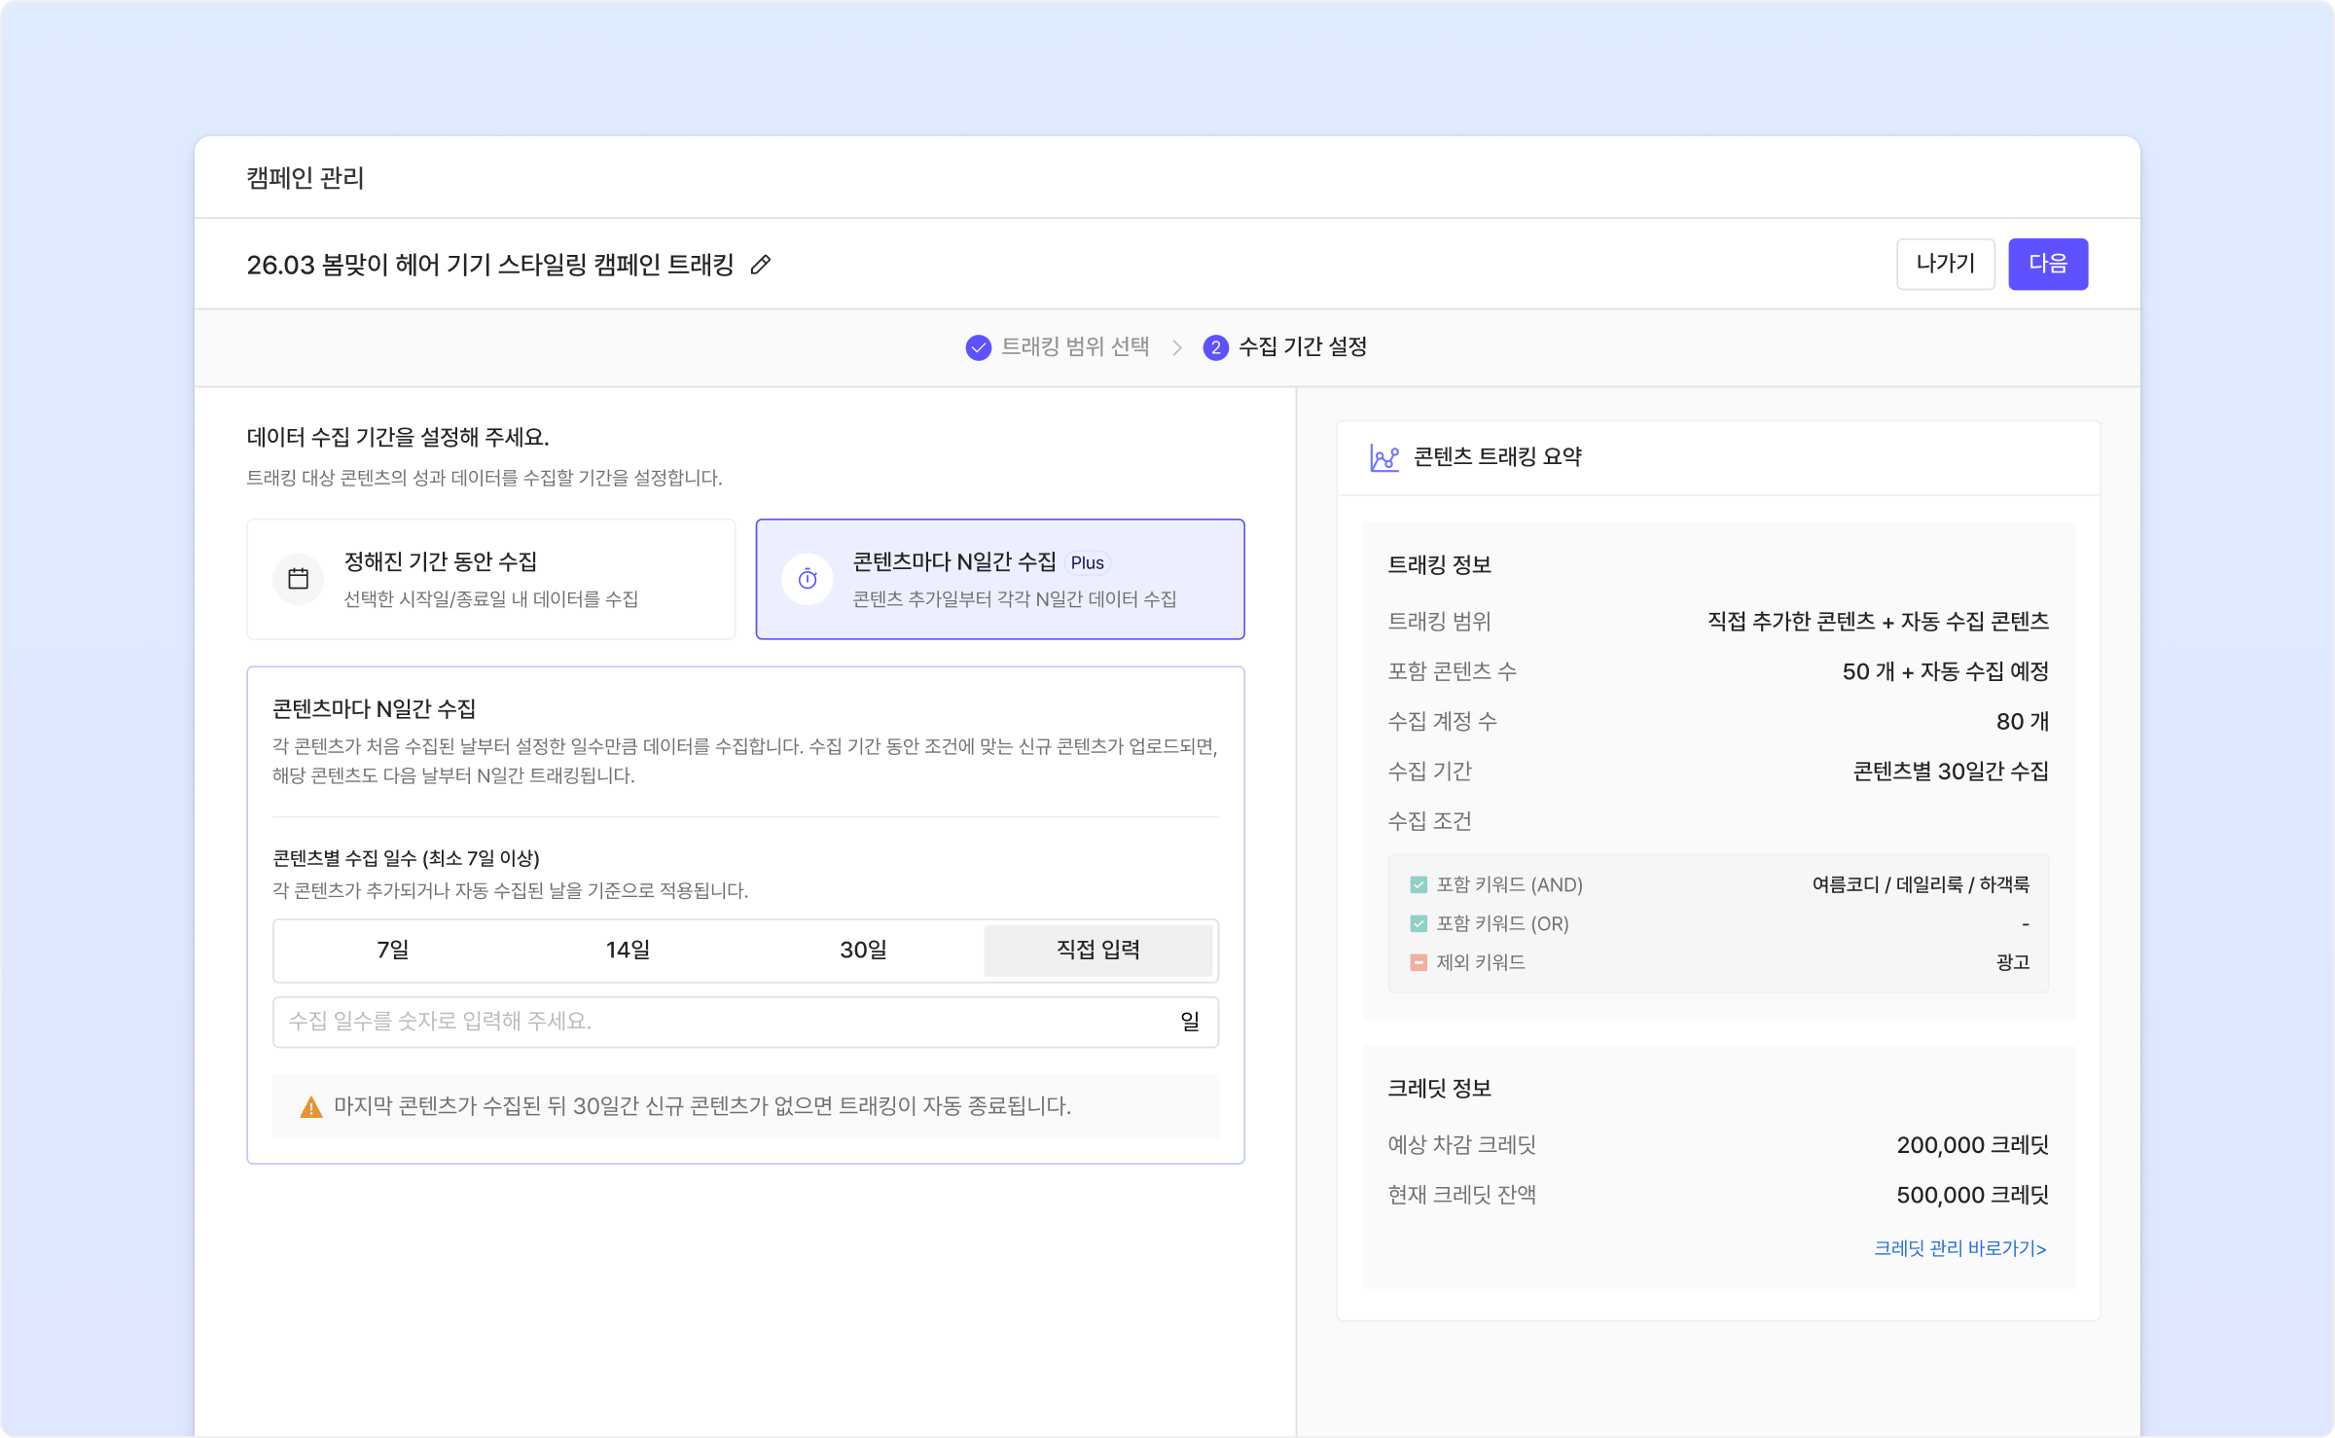The height and width of the screenshot is (1438, 2335).
Task: Click the 콘텐츠별 30일간 수집 value
Action: tap(1951, 772)
